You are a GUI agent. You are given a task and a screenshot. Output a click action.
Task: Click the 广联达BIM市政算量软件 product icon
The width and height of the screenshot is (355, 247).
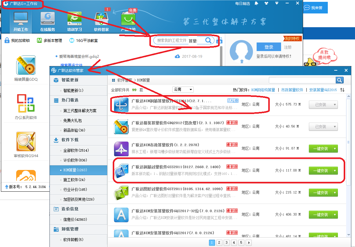pos(121,149)
